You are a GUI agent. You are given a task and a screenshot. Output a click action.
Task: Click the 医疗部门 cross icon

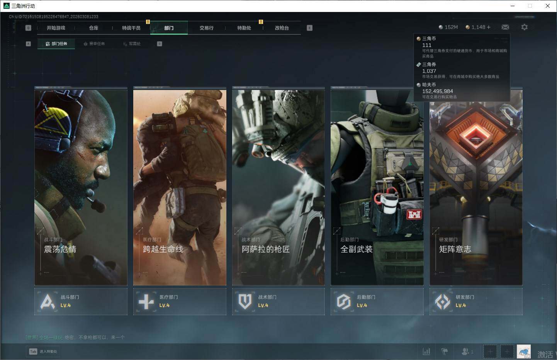click(x=146, y=302)
